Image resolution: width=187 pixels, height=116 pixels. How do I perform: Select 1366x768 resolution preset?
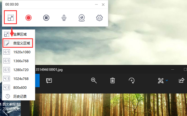pos(19,61)
